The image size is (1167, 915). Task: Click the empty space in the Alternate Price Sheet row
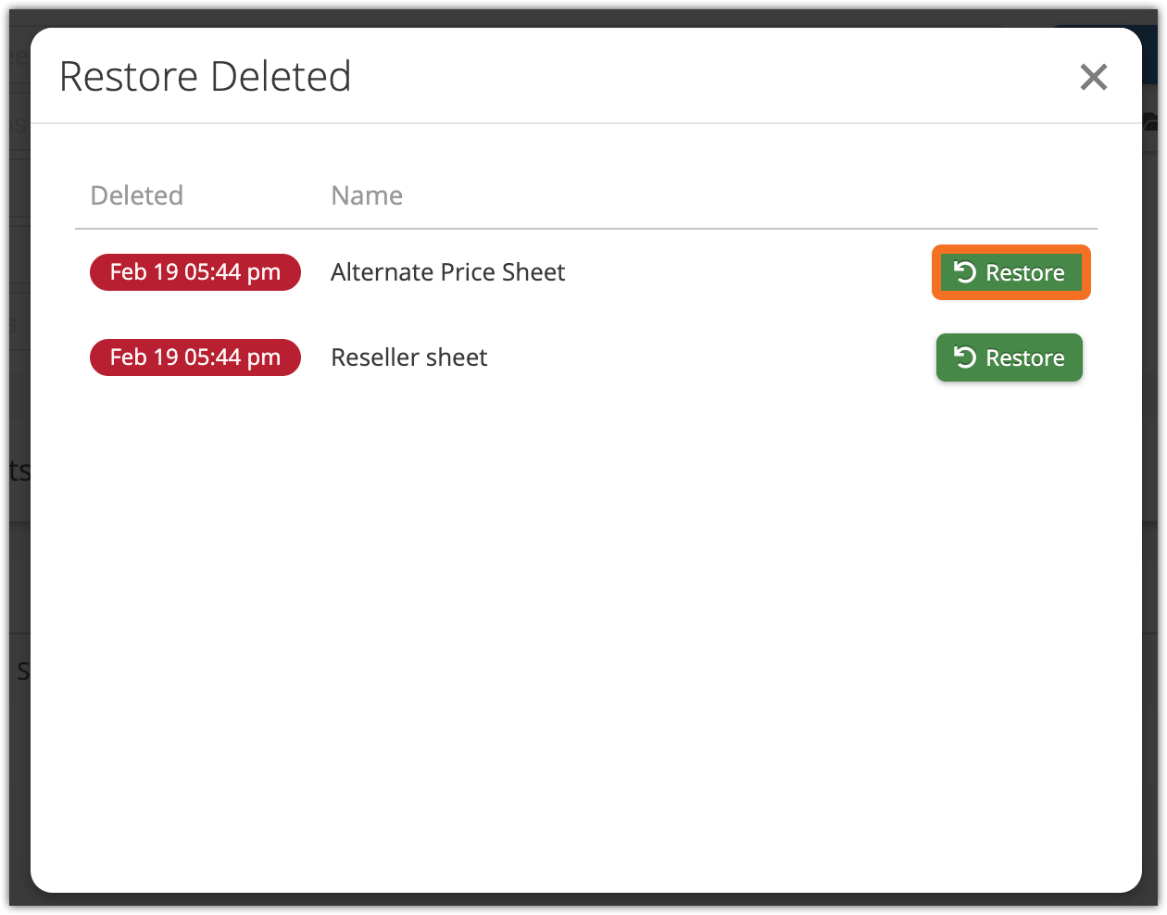pyautogui.click(x=741, y=272)
